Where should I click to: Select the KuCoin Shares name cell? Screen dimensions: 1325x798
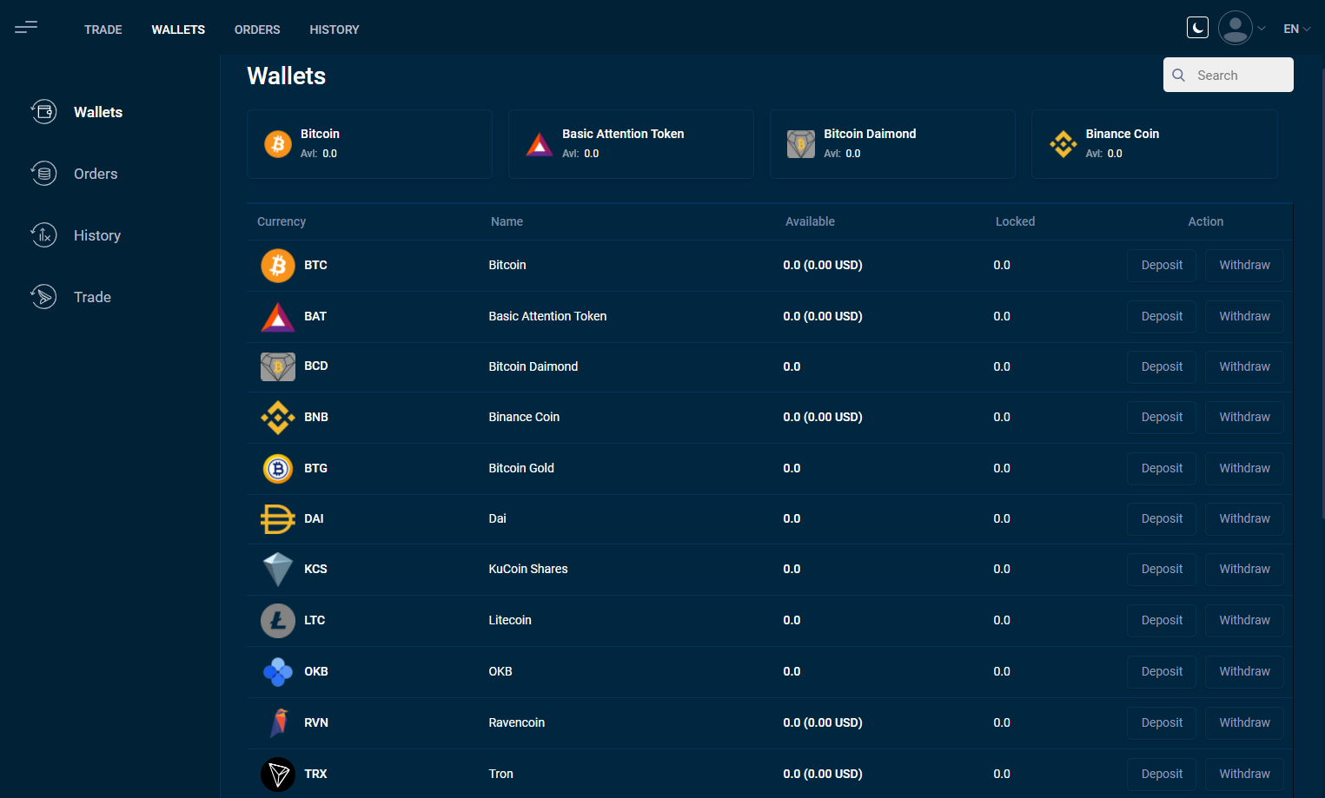pos(528,569)
